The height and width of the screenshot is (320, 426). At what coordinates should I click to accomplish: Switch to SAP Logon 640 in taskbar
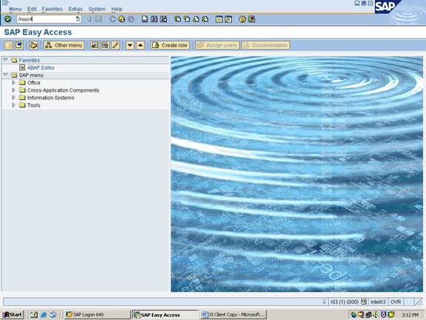[98, 315]
